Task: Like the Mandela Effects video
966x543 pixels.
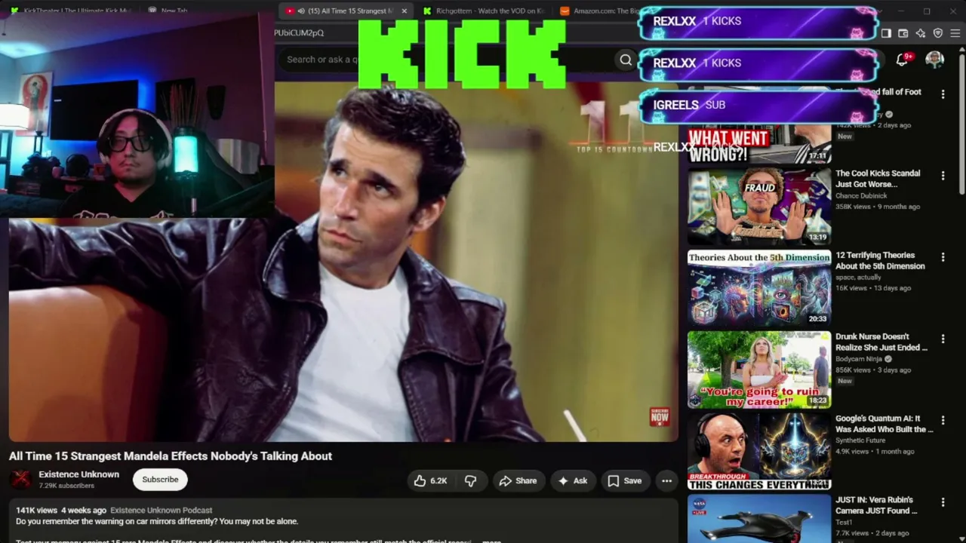Action: pos(430,480)
